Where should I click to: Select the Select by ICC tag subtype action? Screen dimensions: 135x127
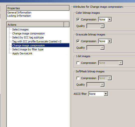[x=28, y=37]
